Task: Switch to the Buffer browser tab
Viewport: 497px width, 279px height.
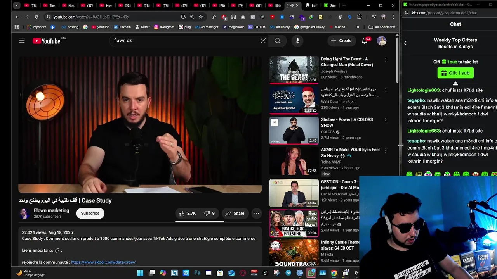Action: pyautogui.click(x=312, y=5)
